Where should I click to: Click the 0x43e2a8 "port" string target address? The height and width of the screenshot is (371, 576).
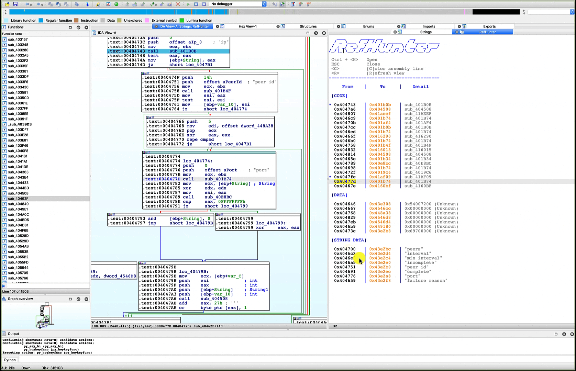pyautogui.click(x=380, y=276)
